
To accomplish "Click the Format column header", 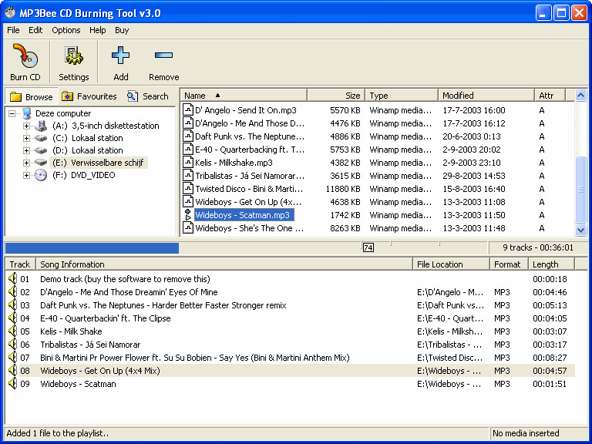I will [509, 264].
